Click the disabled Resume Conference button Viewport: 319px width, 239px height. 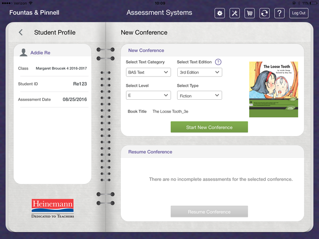point(209,212)
